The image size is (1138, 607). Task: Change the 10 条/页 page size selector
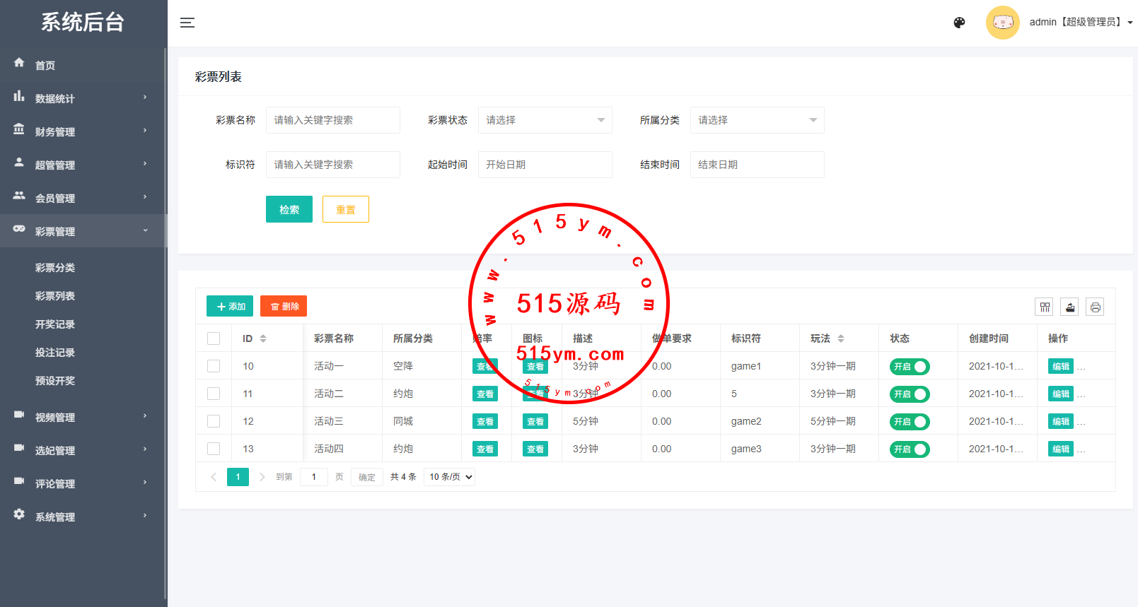coord(449,477)
